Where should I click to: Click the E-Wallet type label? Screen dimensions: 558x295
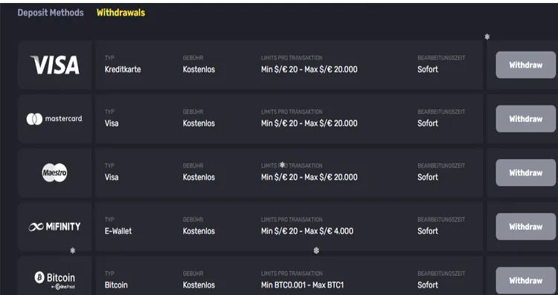[x=118, y=231]
